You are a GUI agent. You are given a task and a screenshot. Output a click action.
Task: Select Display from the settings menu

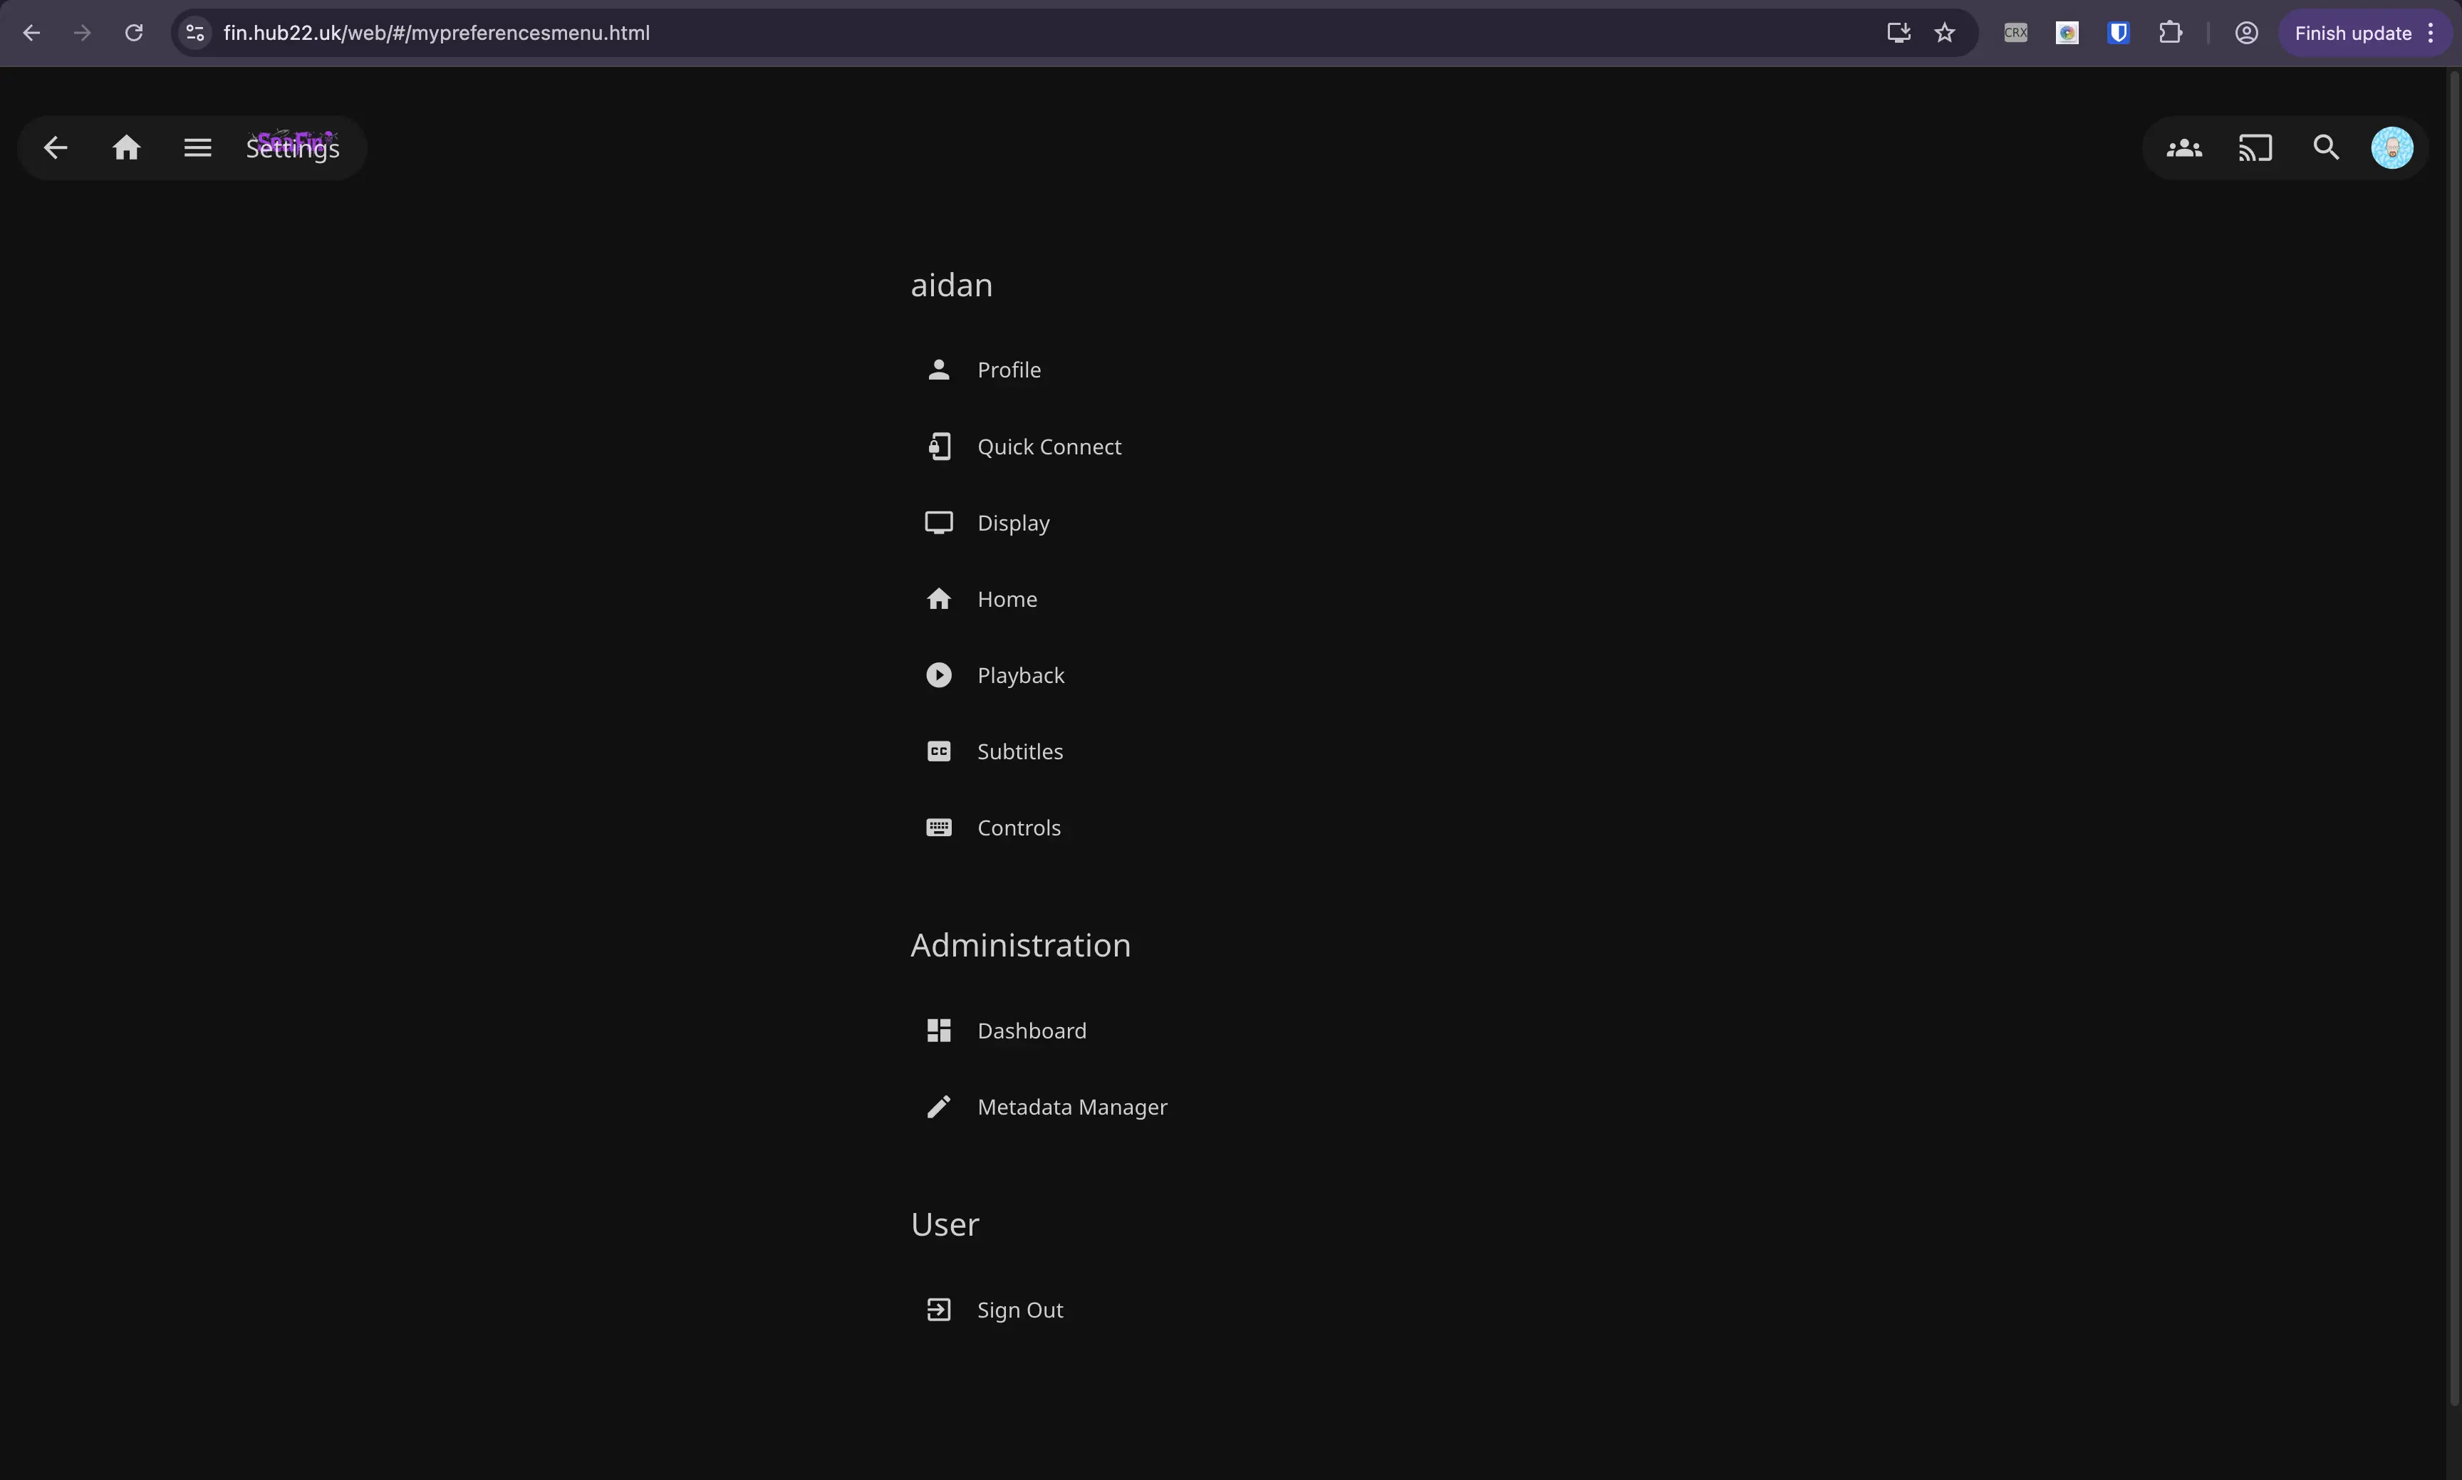1012,521
